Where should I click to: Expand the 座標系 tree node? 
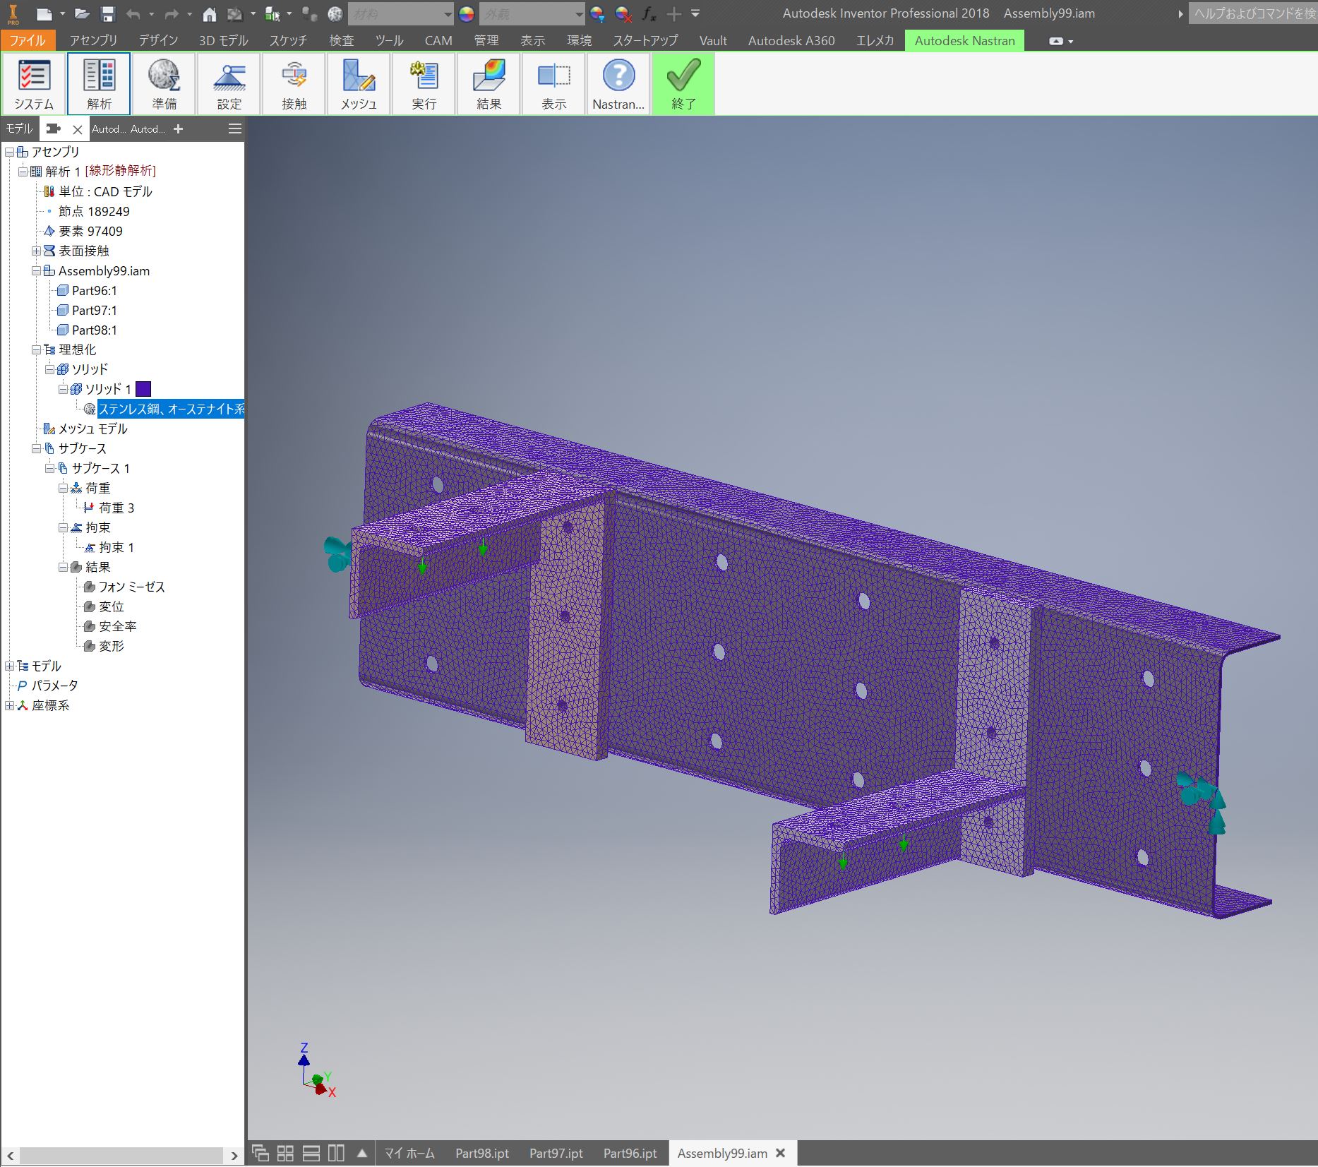[9, 705]
